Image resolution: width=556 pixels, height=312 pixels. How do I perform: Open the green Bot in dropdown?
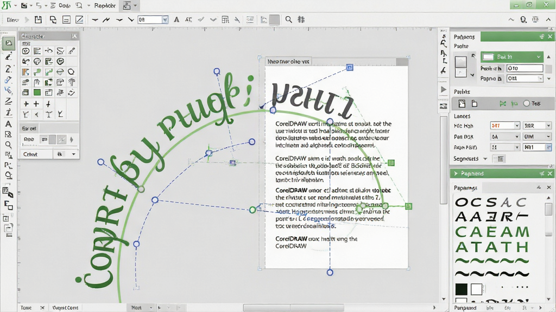click(x=512, y=56)
